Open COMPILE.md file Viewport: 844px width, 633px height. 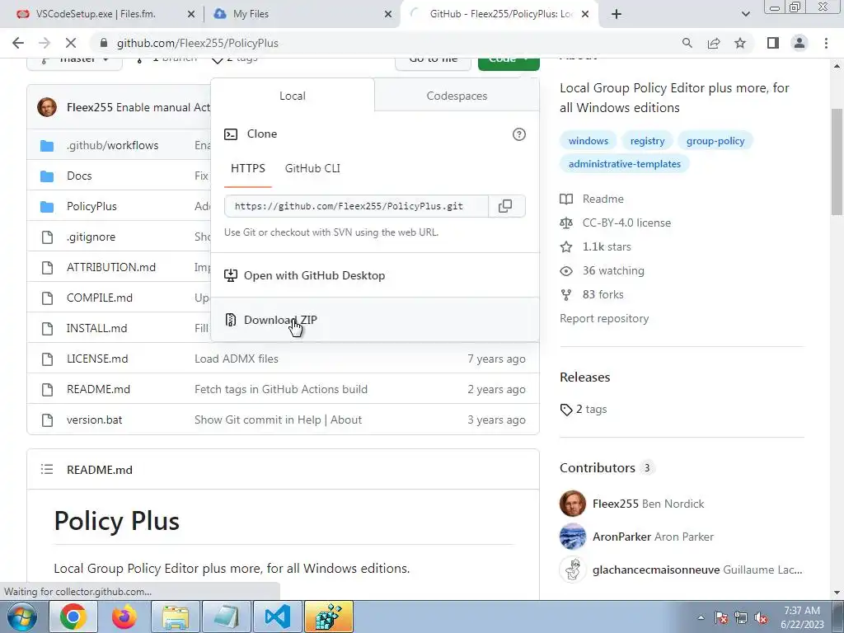(100, 298)
